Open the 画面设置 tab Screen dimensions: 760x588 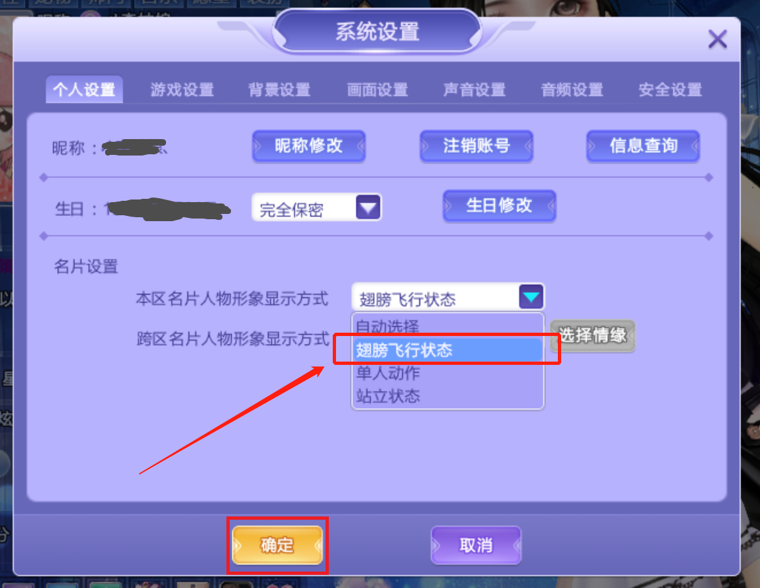(x=377, y=90)
